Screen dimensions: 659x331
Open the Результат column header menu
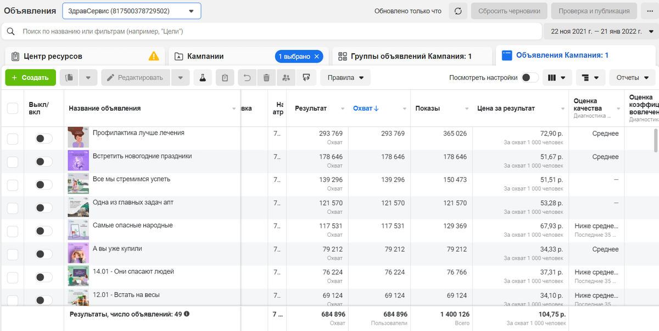tap(343, 109)
